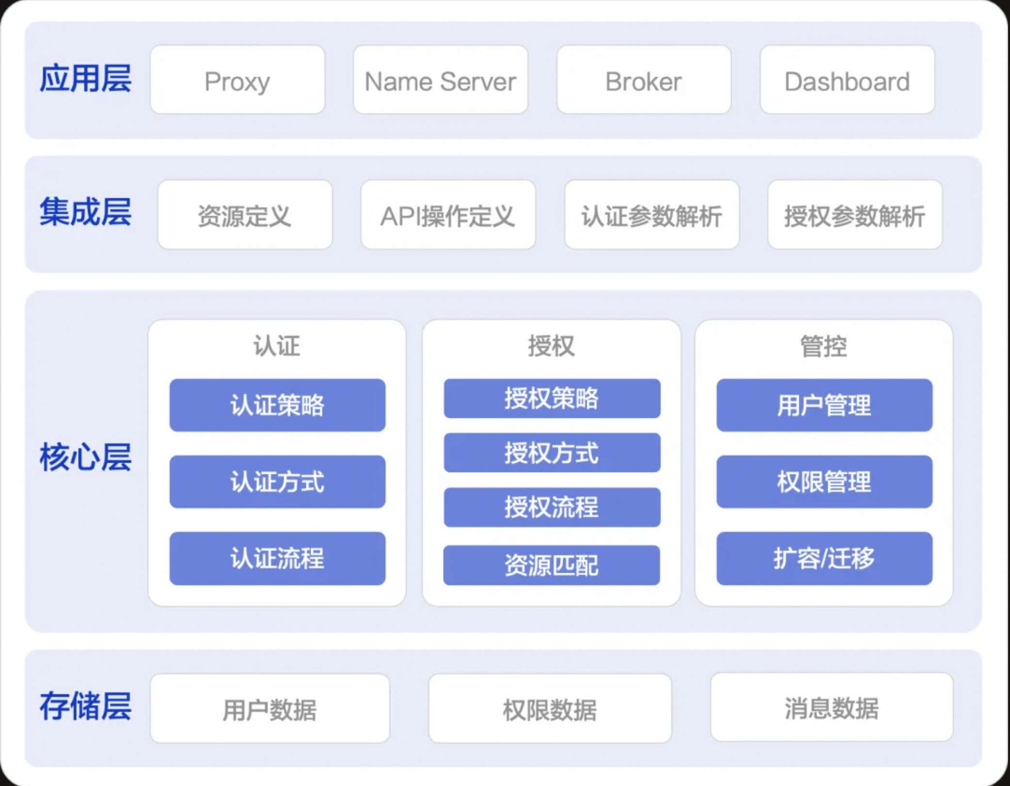Click the 权限管理 block
This screenshot has height=786, width=1010.
pos(824,482)
